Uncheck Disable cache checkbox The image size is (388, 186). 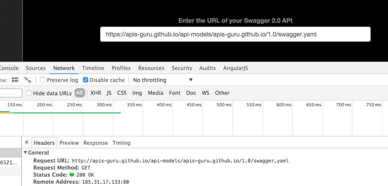(x=85, y=80)
